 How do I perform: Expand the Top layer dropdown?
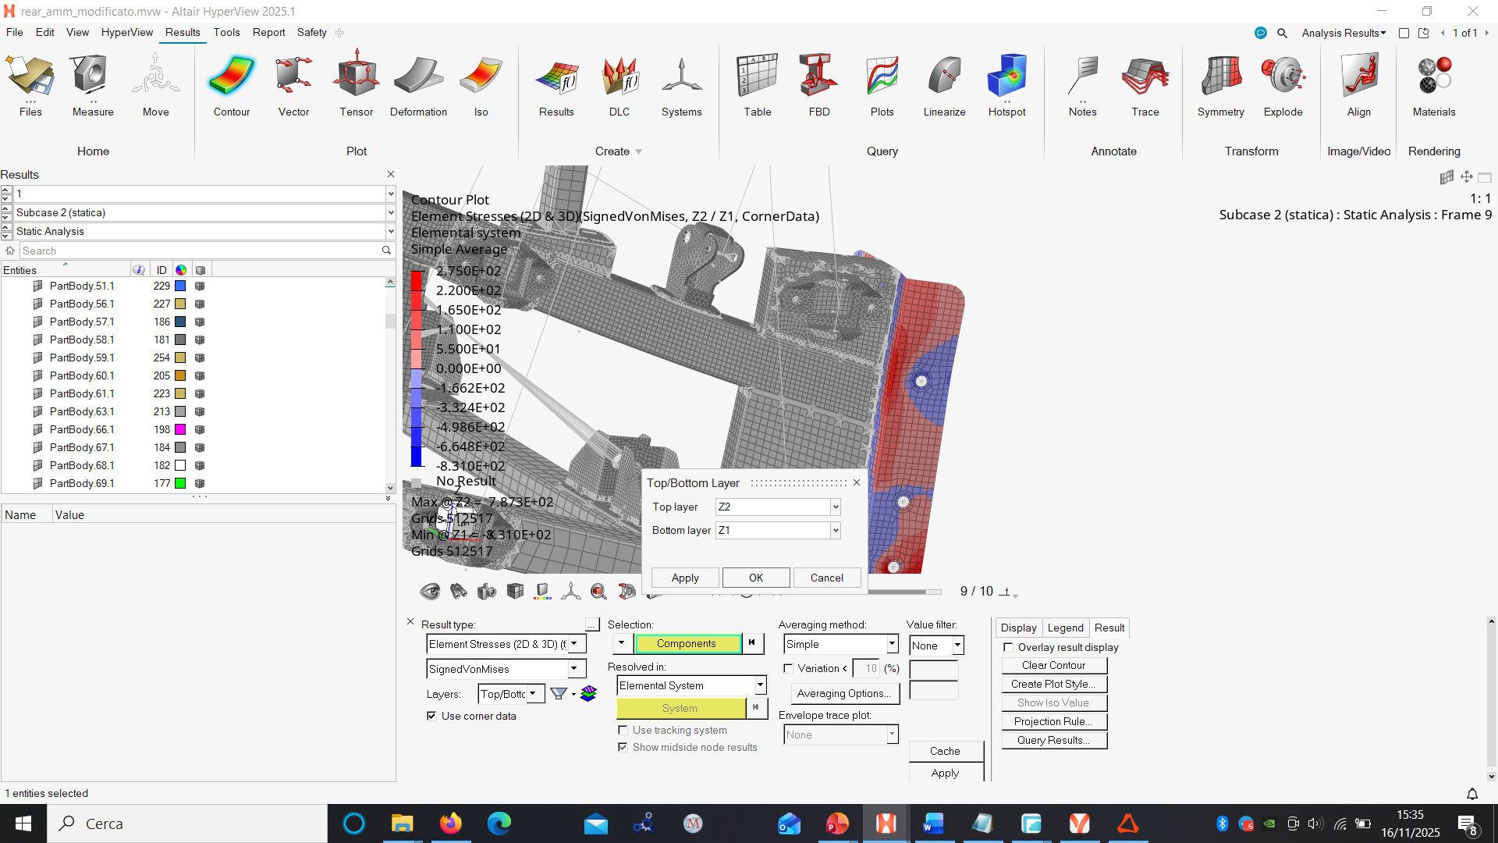835,507
